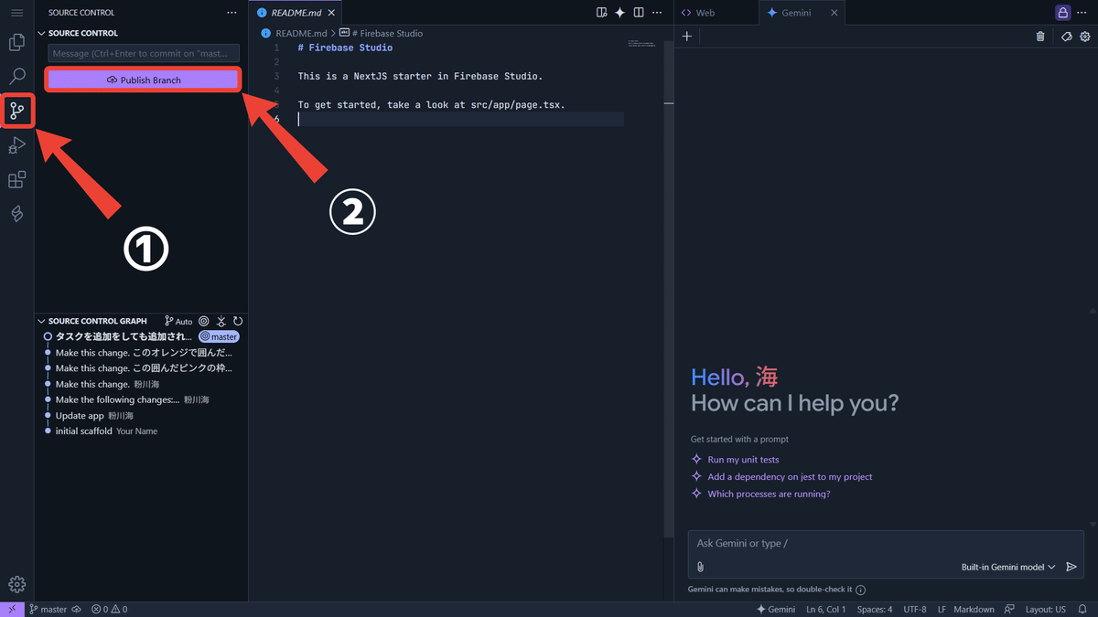Image resolution: width=1098 pixels, height=617 pixels.
Task: Send the Gemini prompt
Action: pyautogui.click(x=1071, y=567)
